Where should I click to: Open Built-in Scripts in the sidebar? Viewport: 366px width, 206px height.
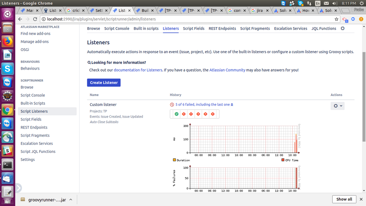[33, 103]
